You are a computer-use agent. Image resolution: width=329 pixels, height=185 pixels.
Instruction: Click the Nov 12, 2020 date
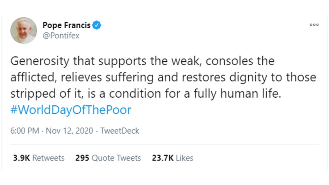(69, 131)
